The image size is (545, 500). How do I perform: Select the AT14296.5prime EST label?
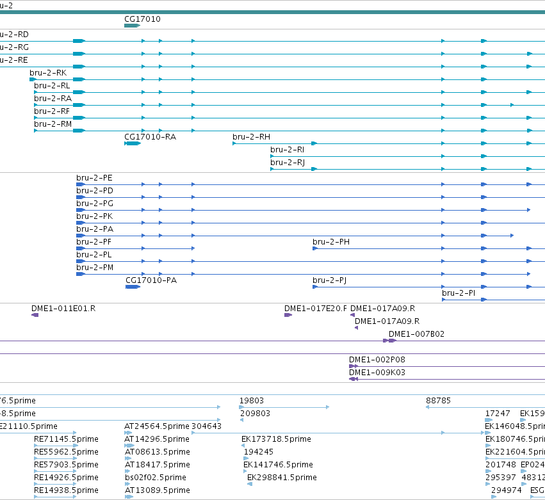tap(157, 439)
